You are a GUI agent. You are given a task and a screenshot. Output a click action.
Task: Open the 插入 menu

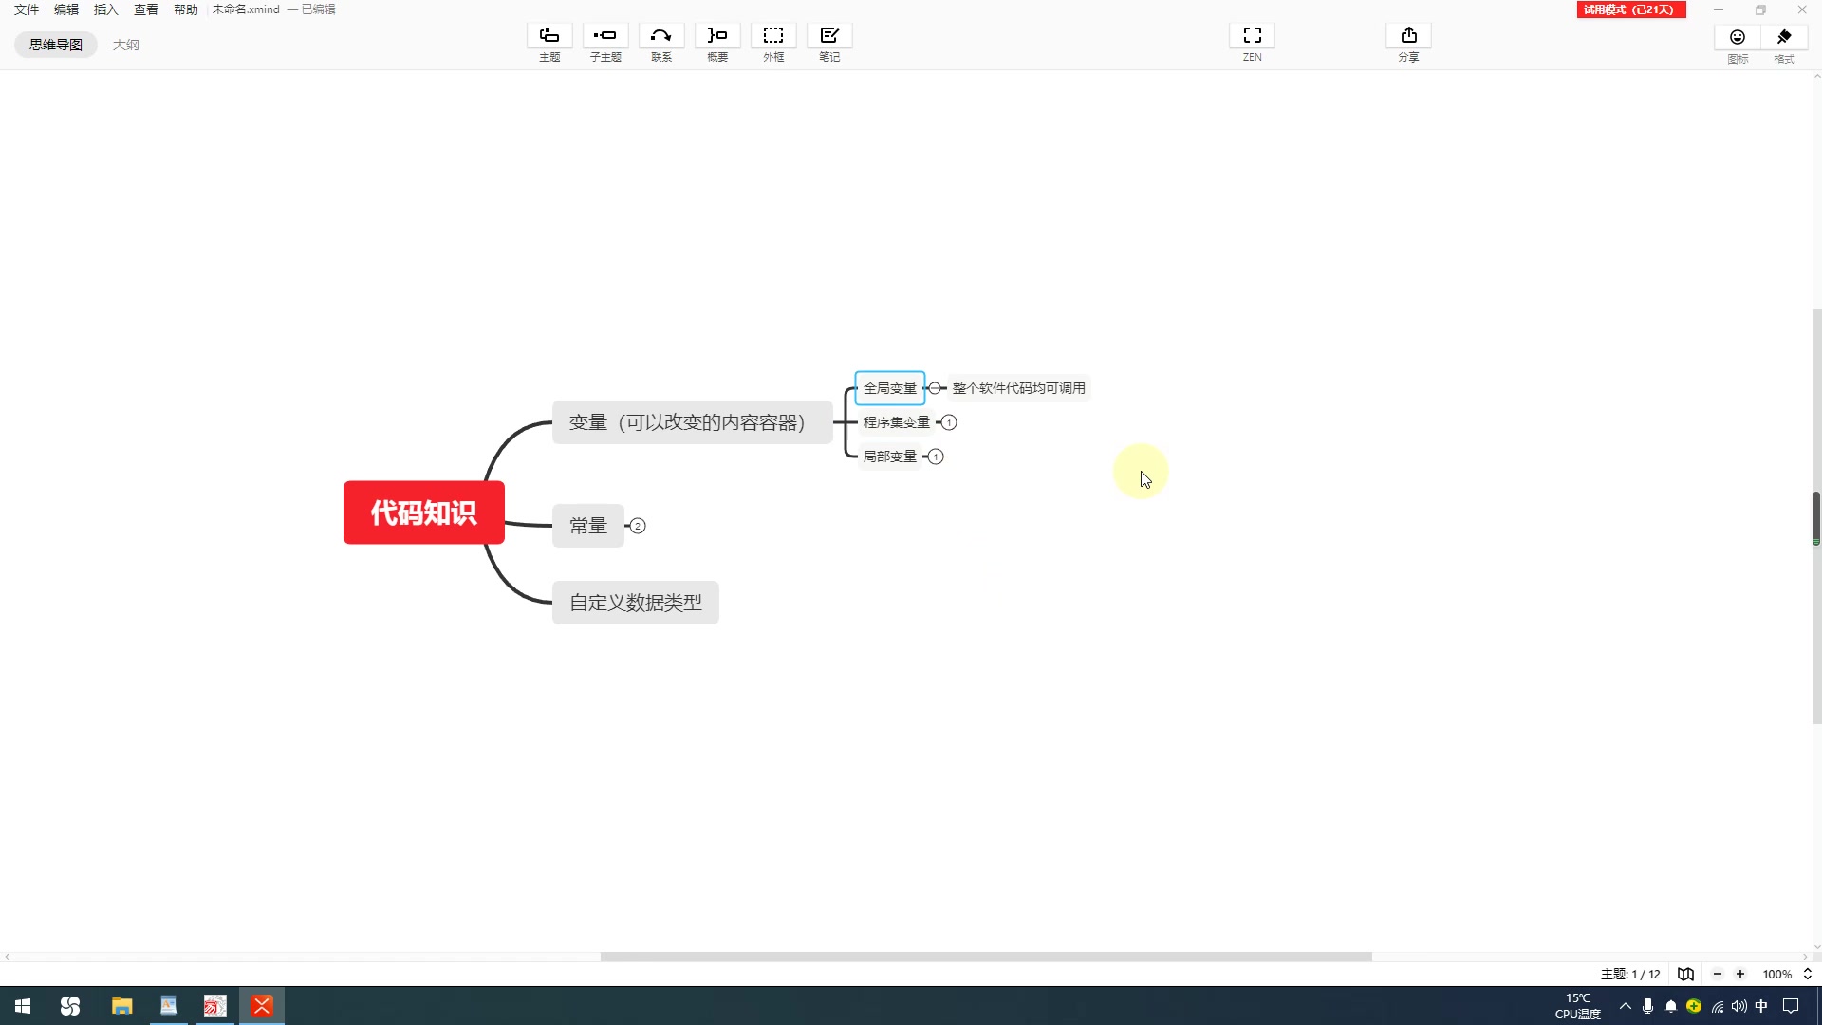(105, 9)
